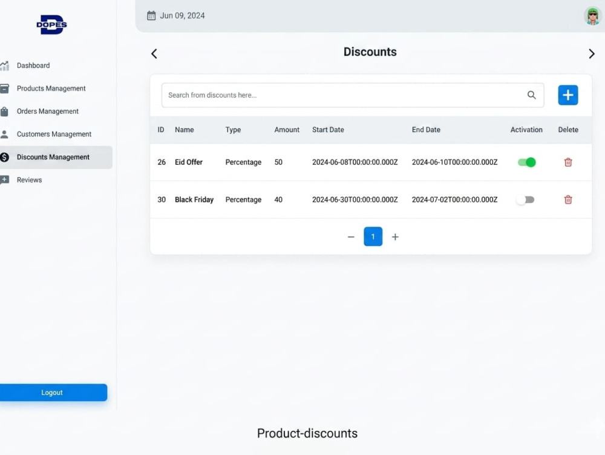Go to the next slide with the right chevron
The height and width of the screenshot is (455, 605).
coord(592,54)
